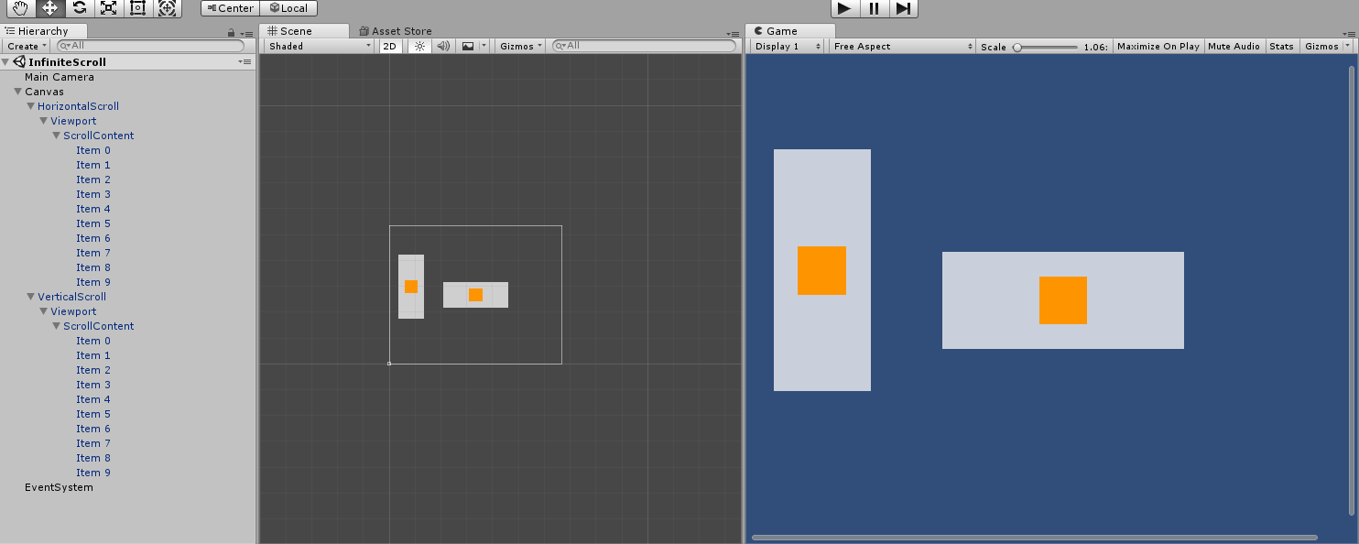Image resolution: width=1359 pixels, height=544 pixels.
Task: Open the Shaded draw mode dropdown
Action: click(x=320, y=46)
